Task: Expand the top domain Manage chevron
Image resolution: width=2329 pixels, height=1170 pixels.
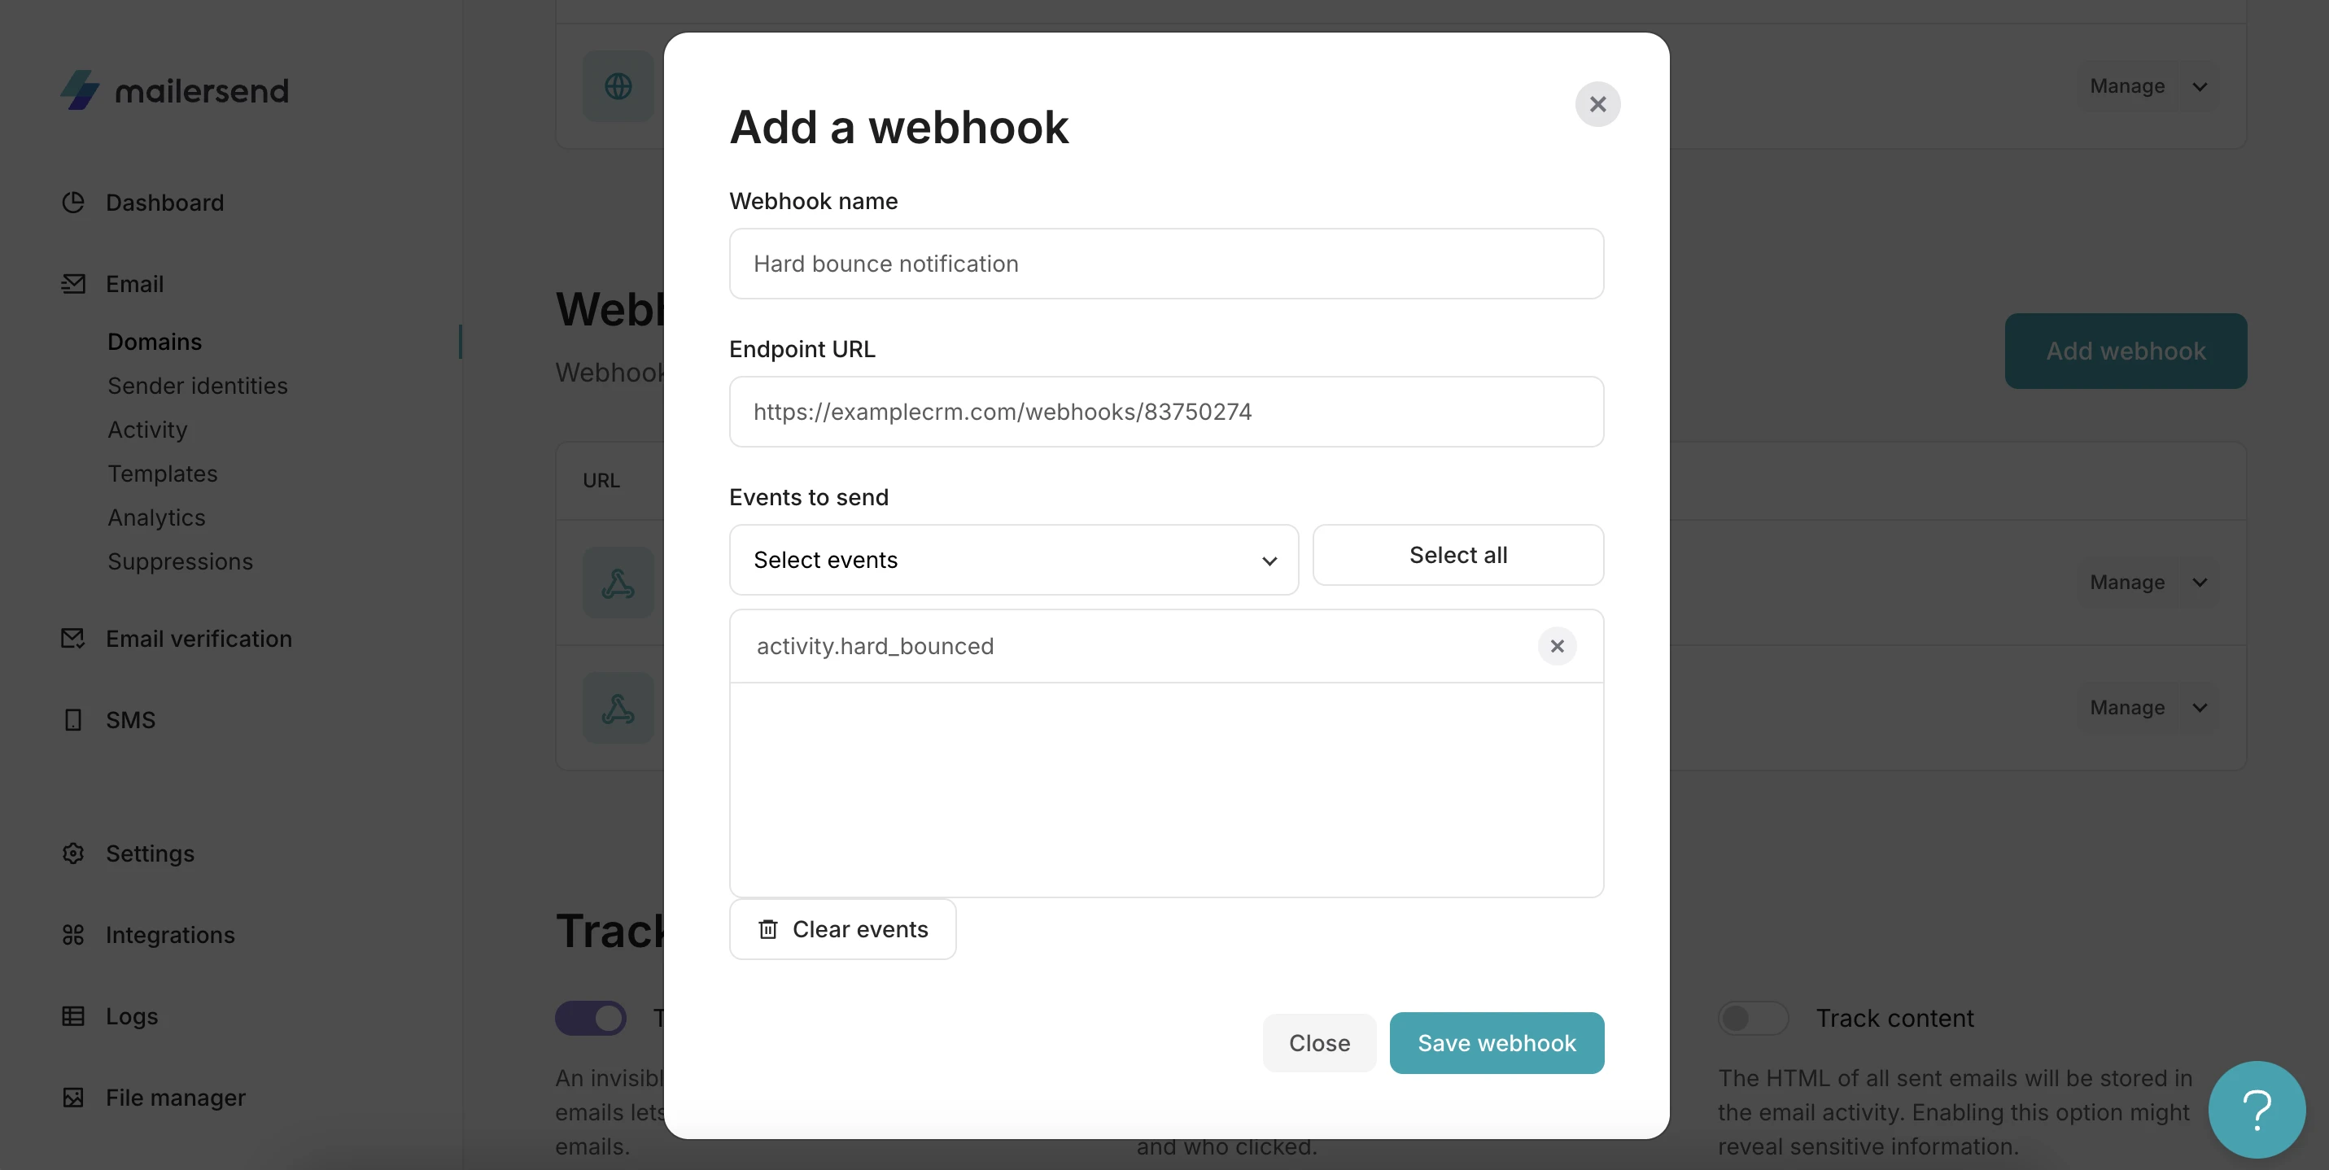Action: point(2200,87)
